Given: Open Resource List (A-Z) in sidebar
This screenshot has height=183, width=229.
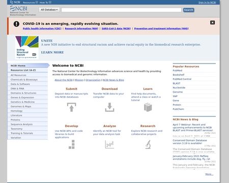Looking at the screenshot, I should click(x=27, y=70).
